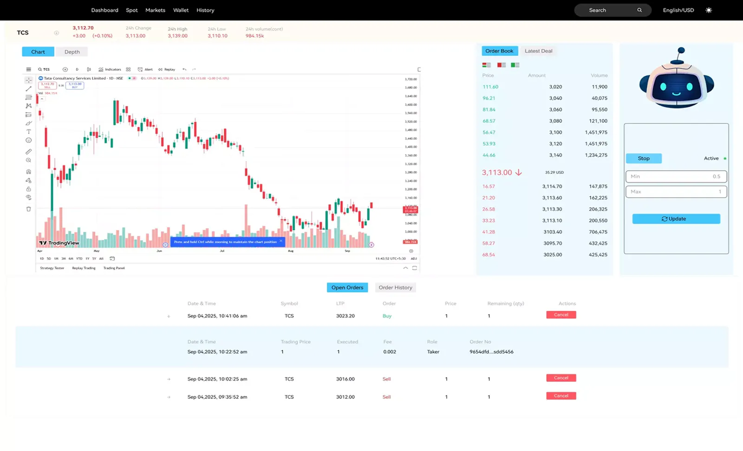Image resolution: width=743 pixels, height=451 pixels.
Task: Click the 3,112.70 SELL price button
Action: coord(47,85)
